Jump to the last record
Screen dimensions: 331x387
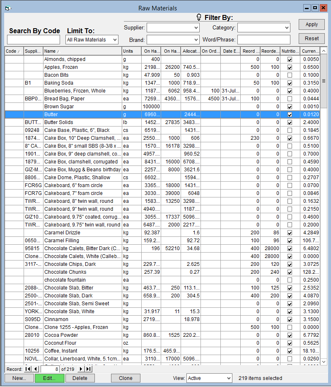click(x=89, y=369)
